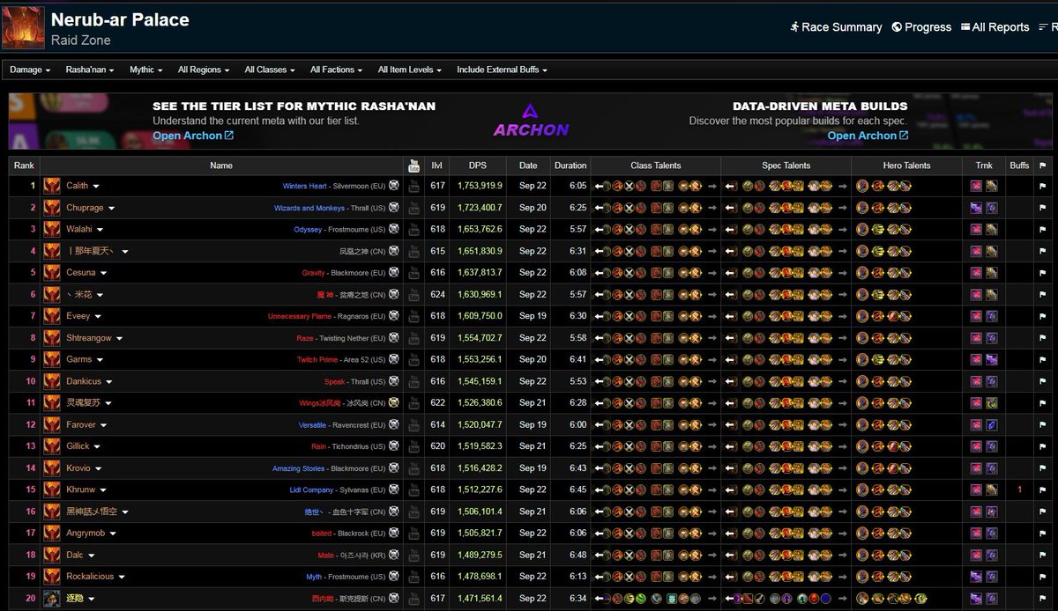Click the buffs count 1 in Khrunw's row
The height and width of the screenshot is (611, 1058).
[1020, 490]
